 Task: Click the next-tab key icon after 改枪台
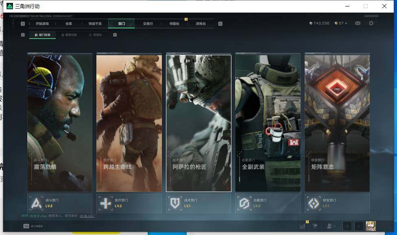coord(220,24)
